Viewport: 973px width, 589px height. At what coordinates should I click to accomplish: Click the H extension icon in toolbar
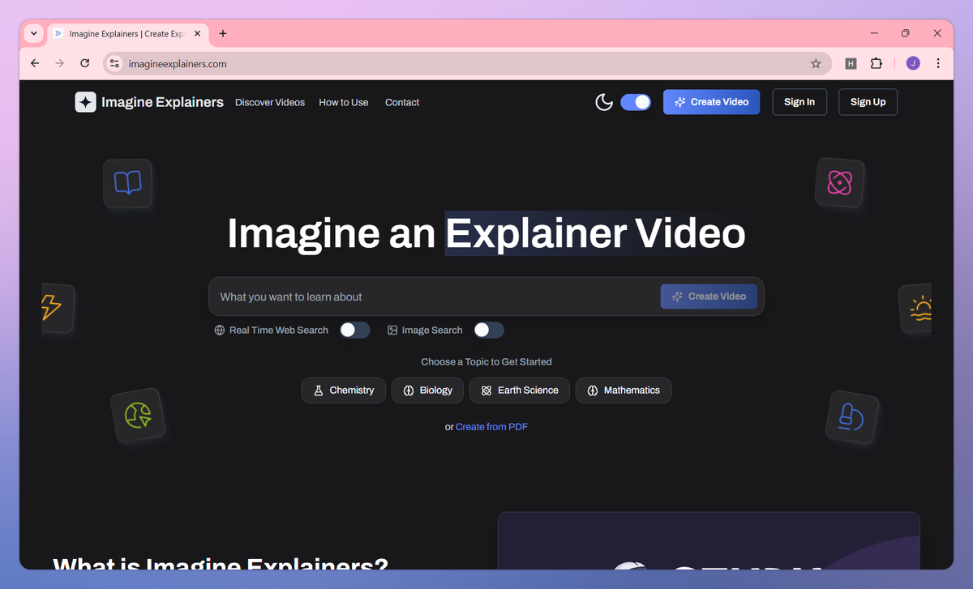tap(851, 63)
